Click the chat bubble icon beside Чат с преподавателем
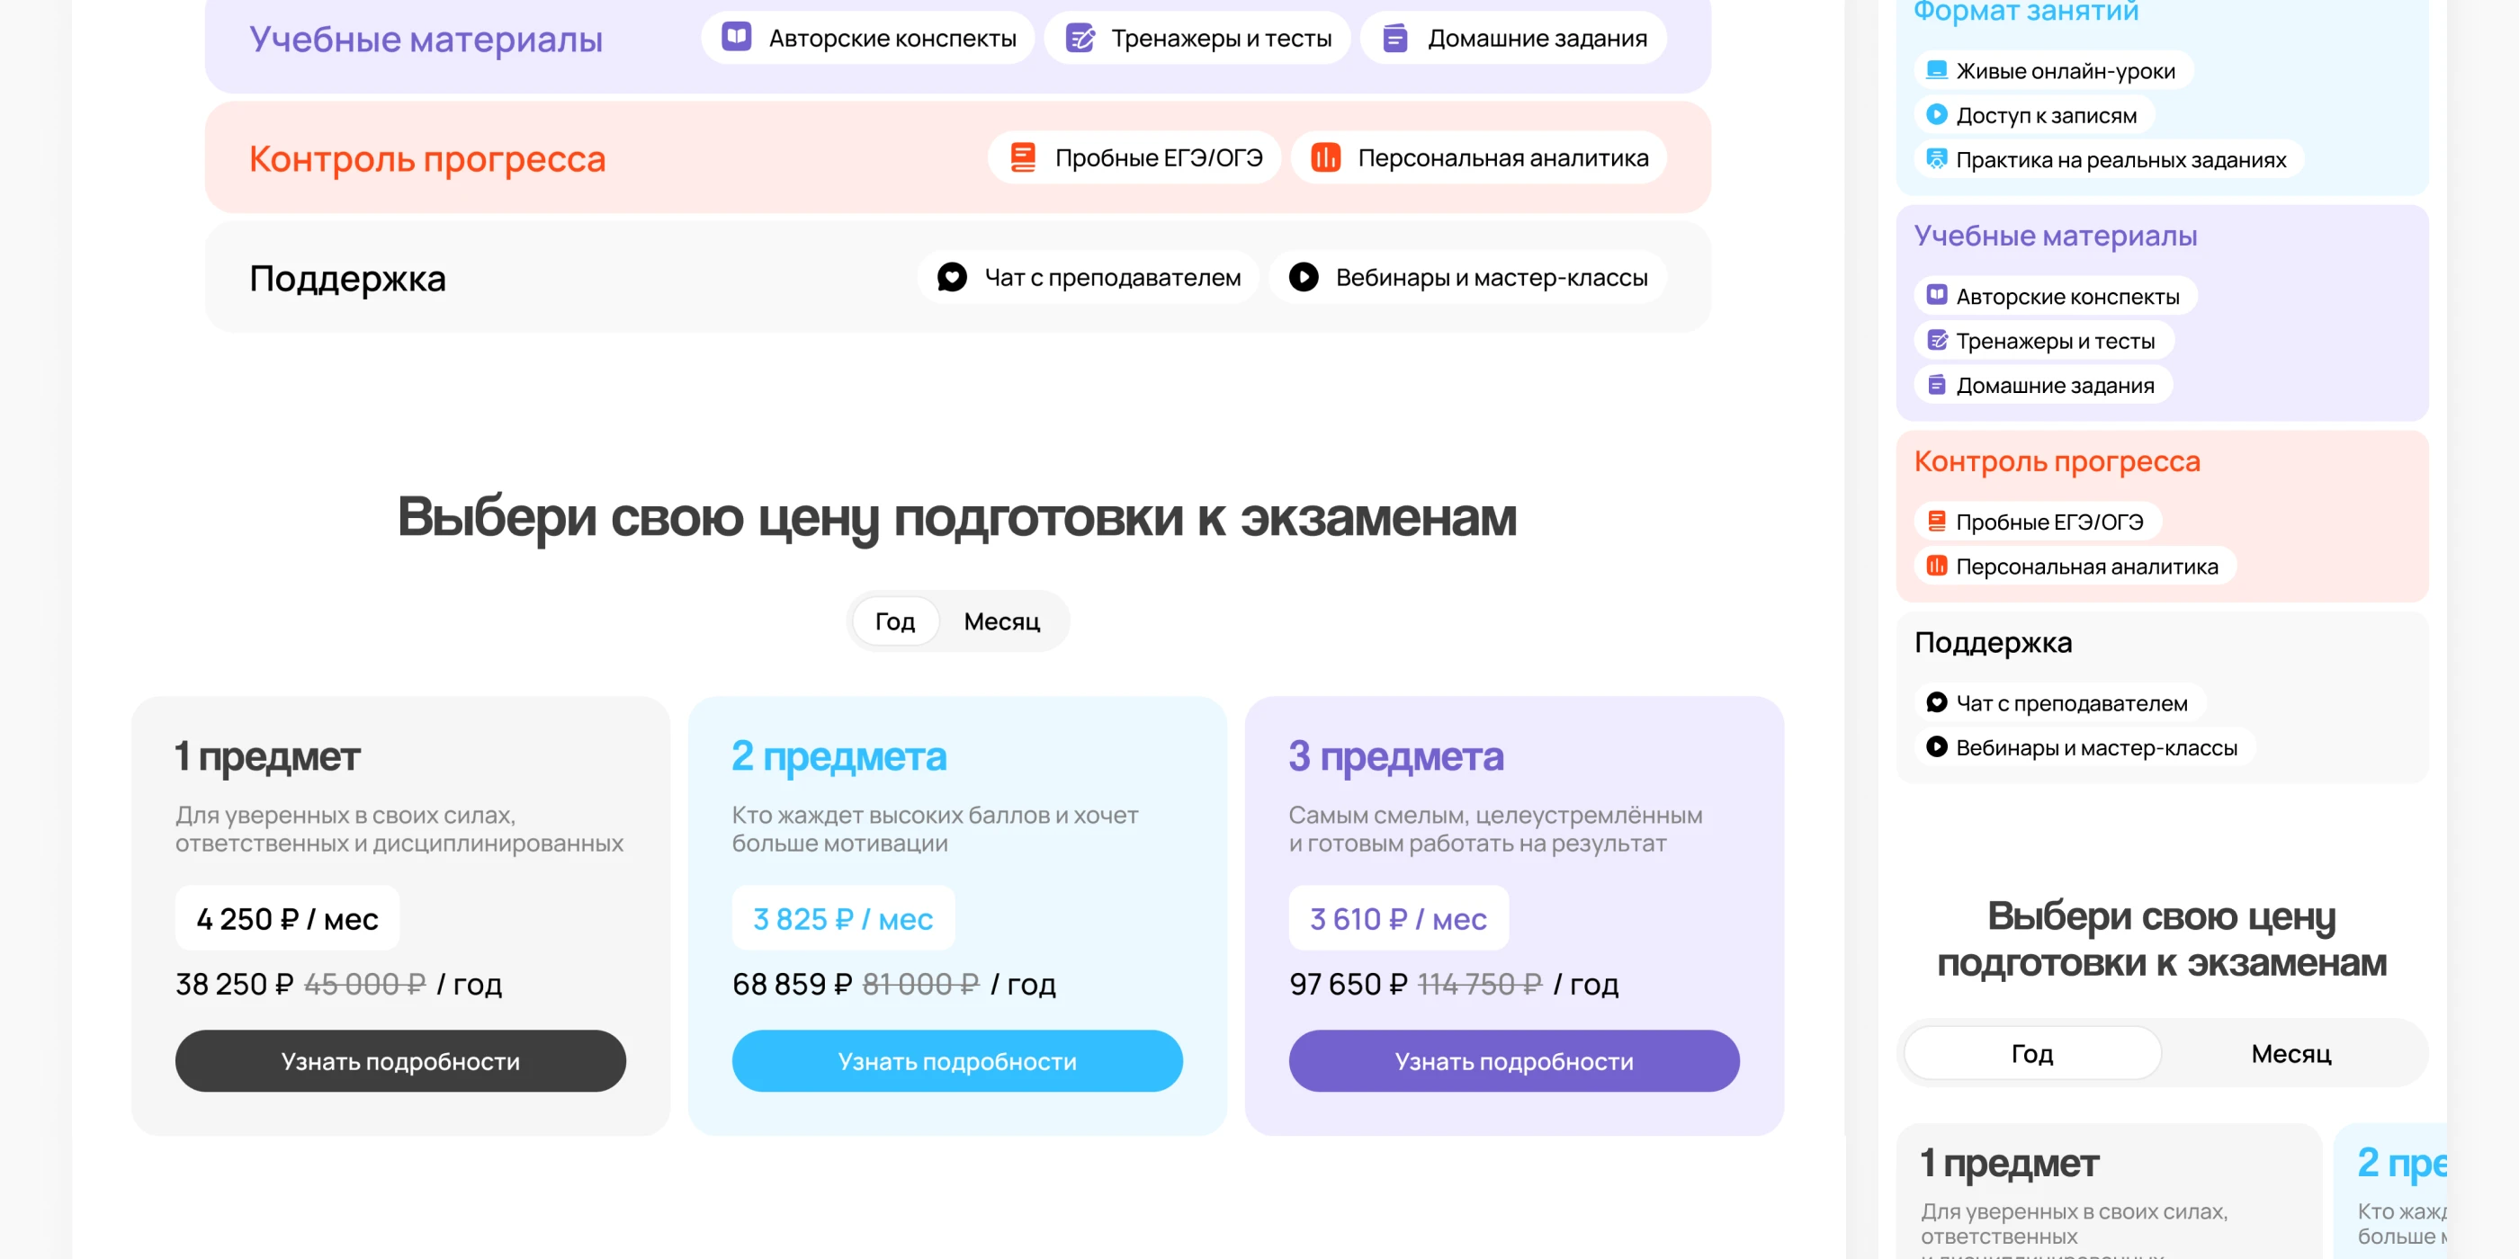The height and width of the screenshot is (1259, 2519). (952, 277)
